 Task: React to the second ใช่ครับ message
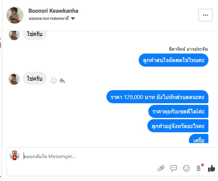pyautogui.click(x=54, y=81)
